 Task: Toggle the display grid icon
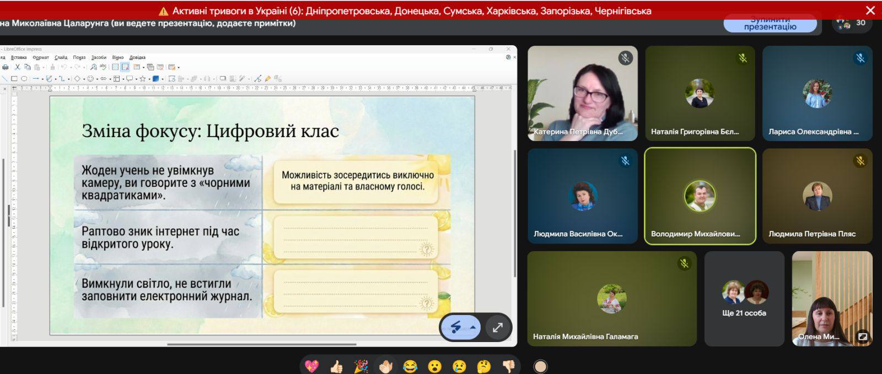click(115, 67)
